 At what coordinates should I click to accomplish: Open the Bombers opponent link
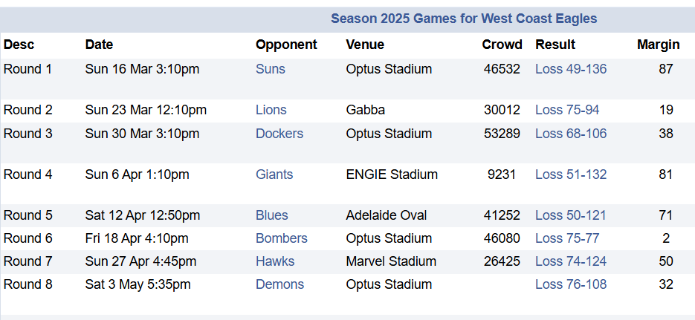[282, 238]
